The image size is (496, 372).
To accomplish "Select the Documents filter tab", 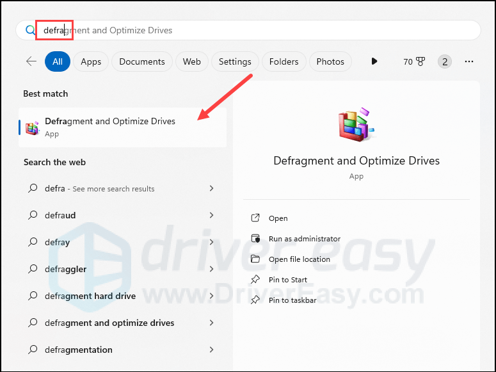I will pyautogui.click(x=142, y=61).
